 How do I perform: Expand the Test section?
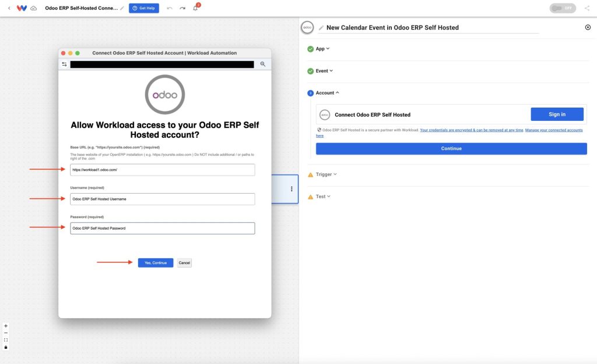point(323,196)
